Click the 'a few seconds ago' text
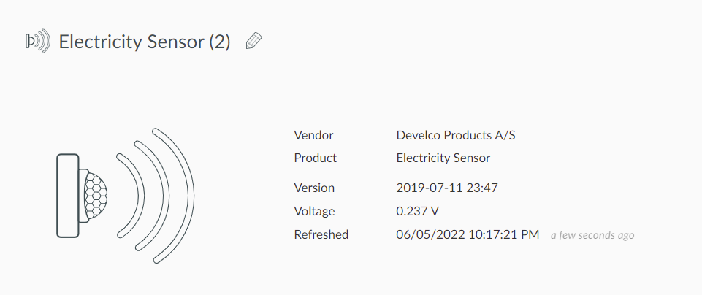 click(592, 235)
